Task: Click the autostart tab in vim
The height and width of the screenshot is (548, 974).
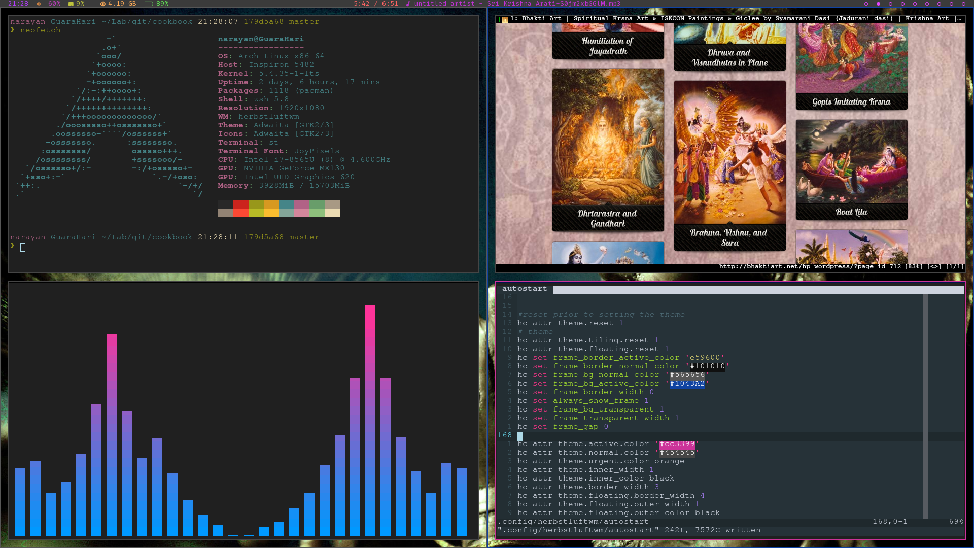Action: click(525, 289)
